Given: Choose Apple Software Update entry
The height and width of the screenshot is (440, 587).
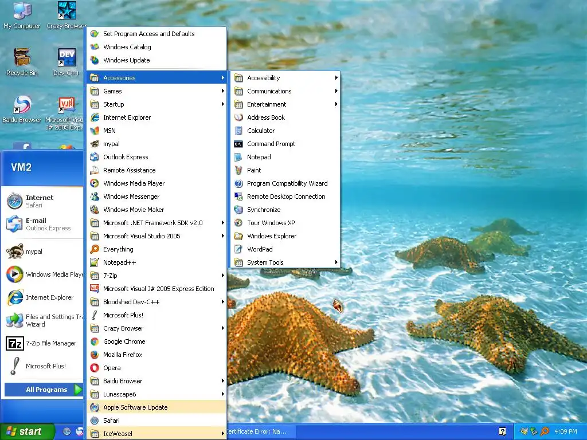Looking at the screenshot, I should pyautogui.click(x=157, y=407).
